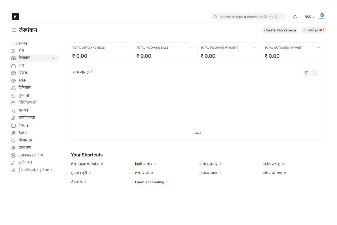Open the गुणवत्ता shield icon

point(14,96)
